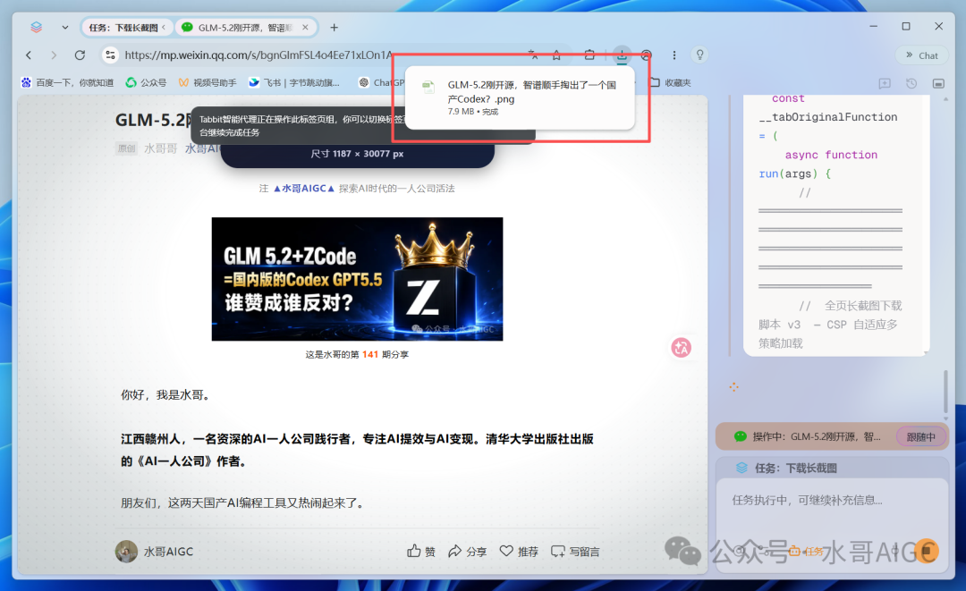Like the article with 赞
The image size is (966, 591).
point(421,551)
